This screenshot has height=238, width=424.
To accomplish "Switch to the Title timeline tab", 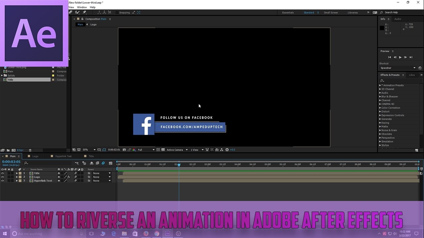I will (91, 156).
